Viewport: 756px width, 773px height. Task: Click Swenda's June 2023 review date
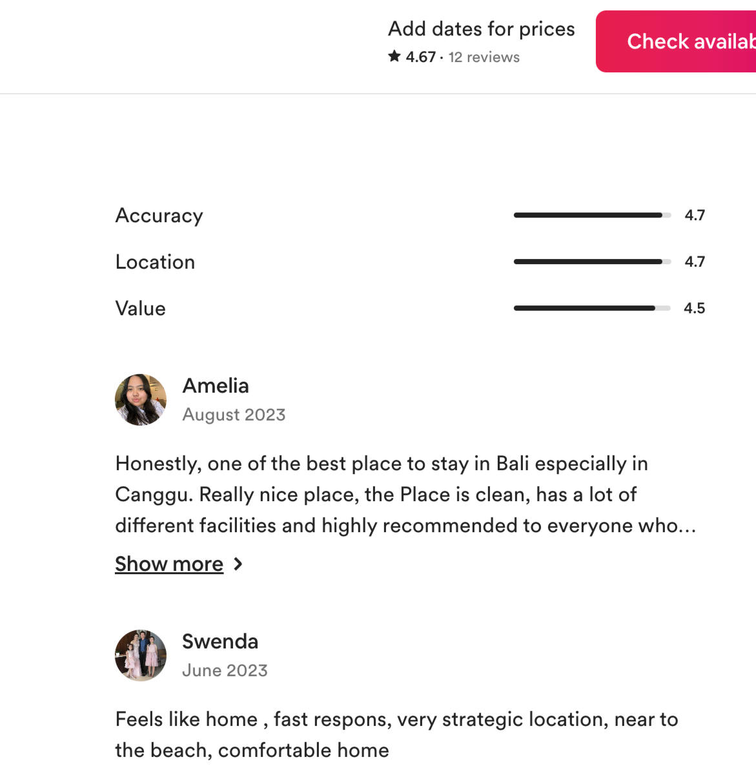(x=225, y=670)
